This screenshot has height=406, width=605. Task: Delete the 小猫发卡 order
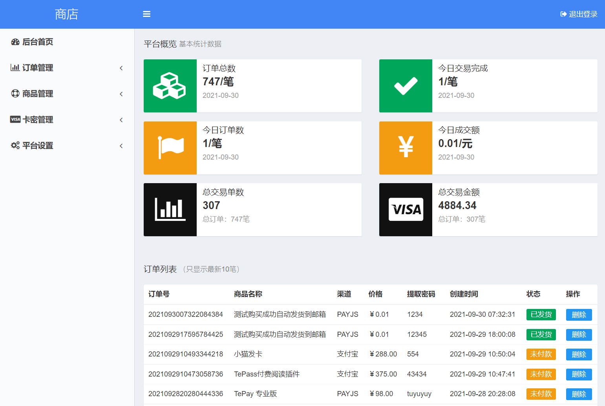579,355
